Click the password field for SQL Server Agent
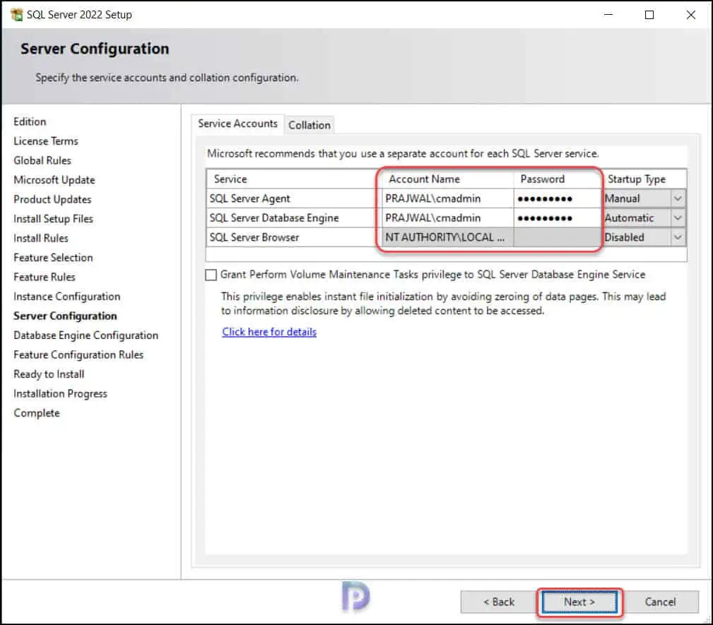This screenshot has height=625, width=713. click(x=558, y=198)
